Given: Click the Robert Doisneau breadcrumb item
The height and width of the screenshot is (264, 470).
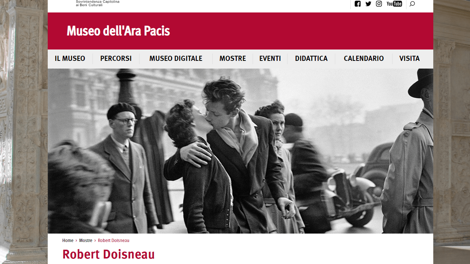Looking at the screenshot, I should click(113, 241).
